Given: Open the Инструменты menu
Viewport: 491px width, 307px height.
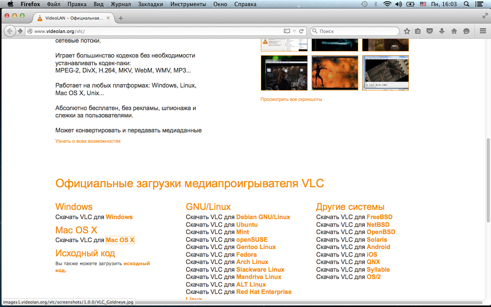Looking at the screenshot, I should tap(188, 4).
